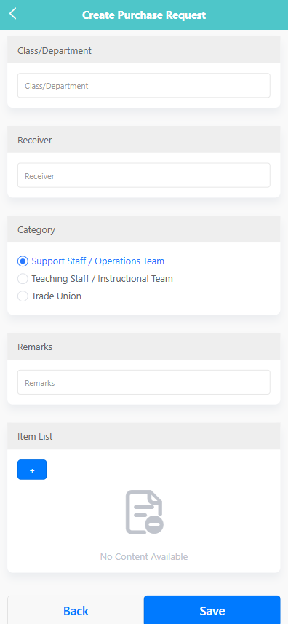Click into the Receiver text field
This screenshot has height=624, width=288.
[x=144, y=175]
